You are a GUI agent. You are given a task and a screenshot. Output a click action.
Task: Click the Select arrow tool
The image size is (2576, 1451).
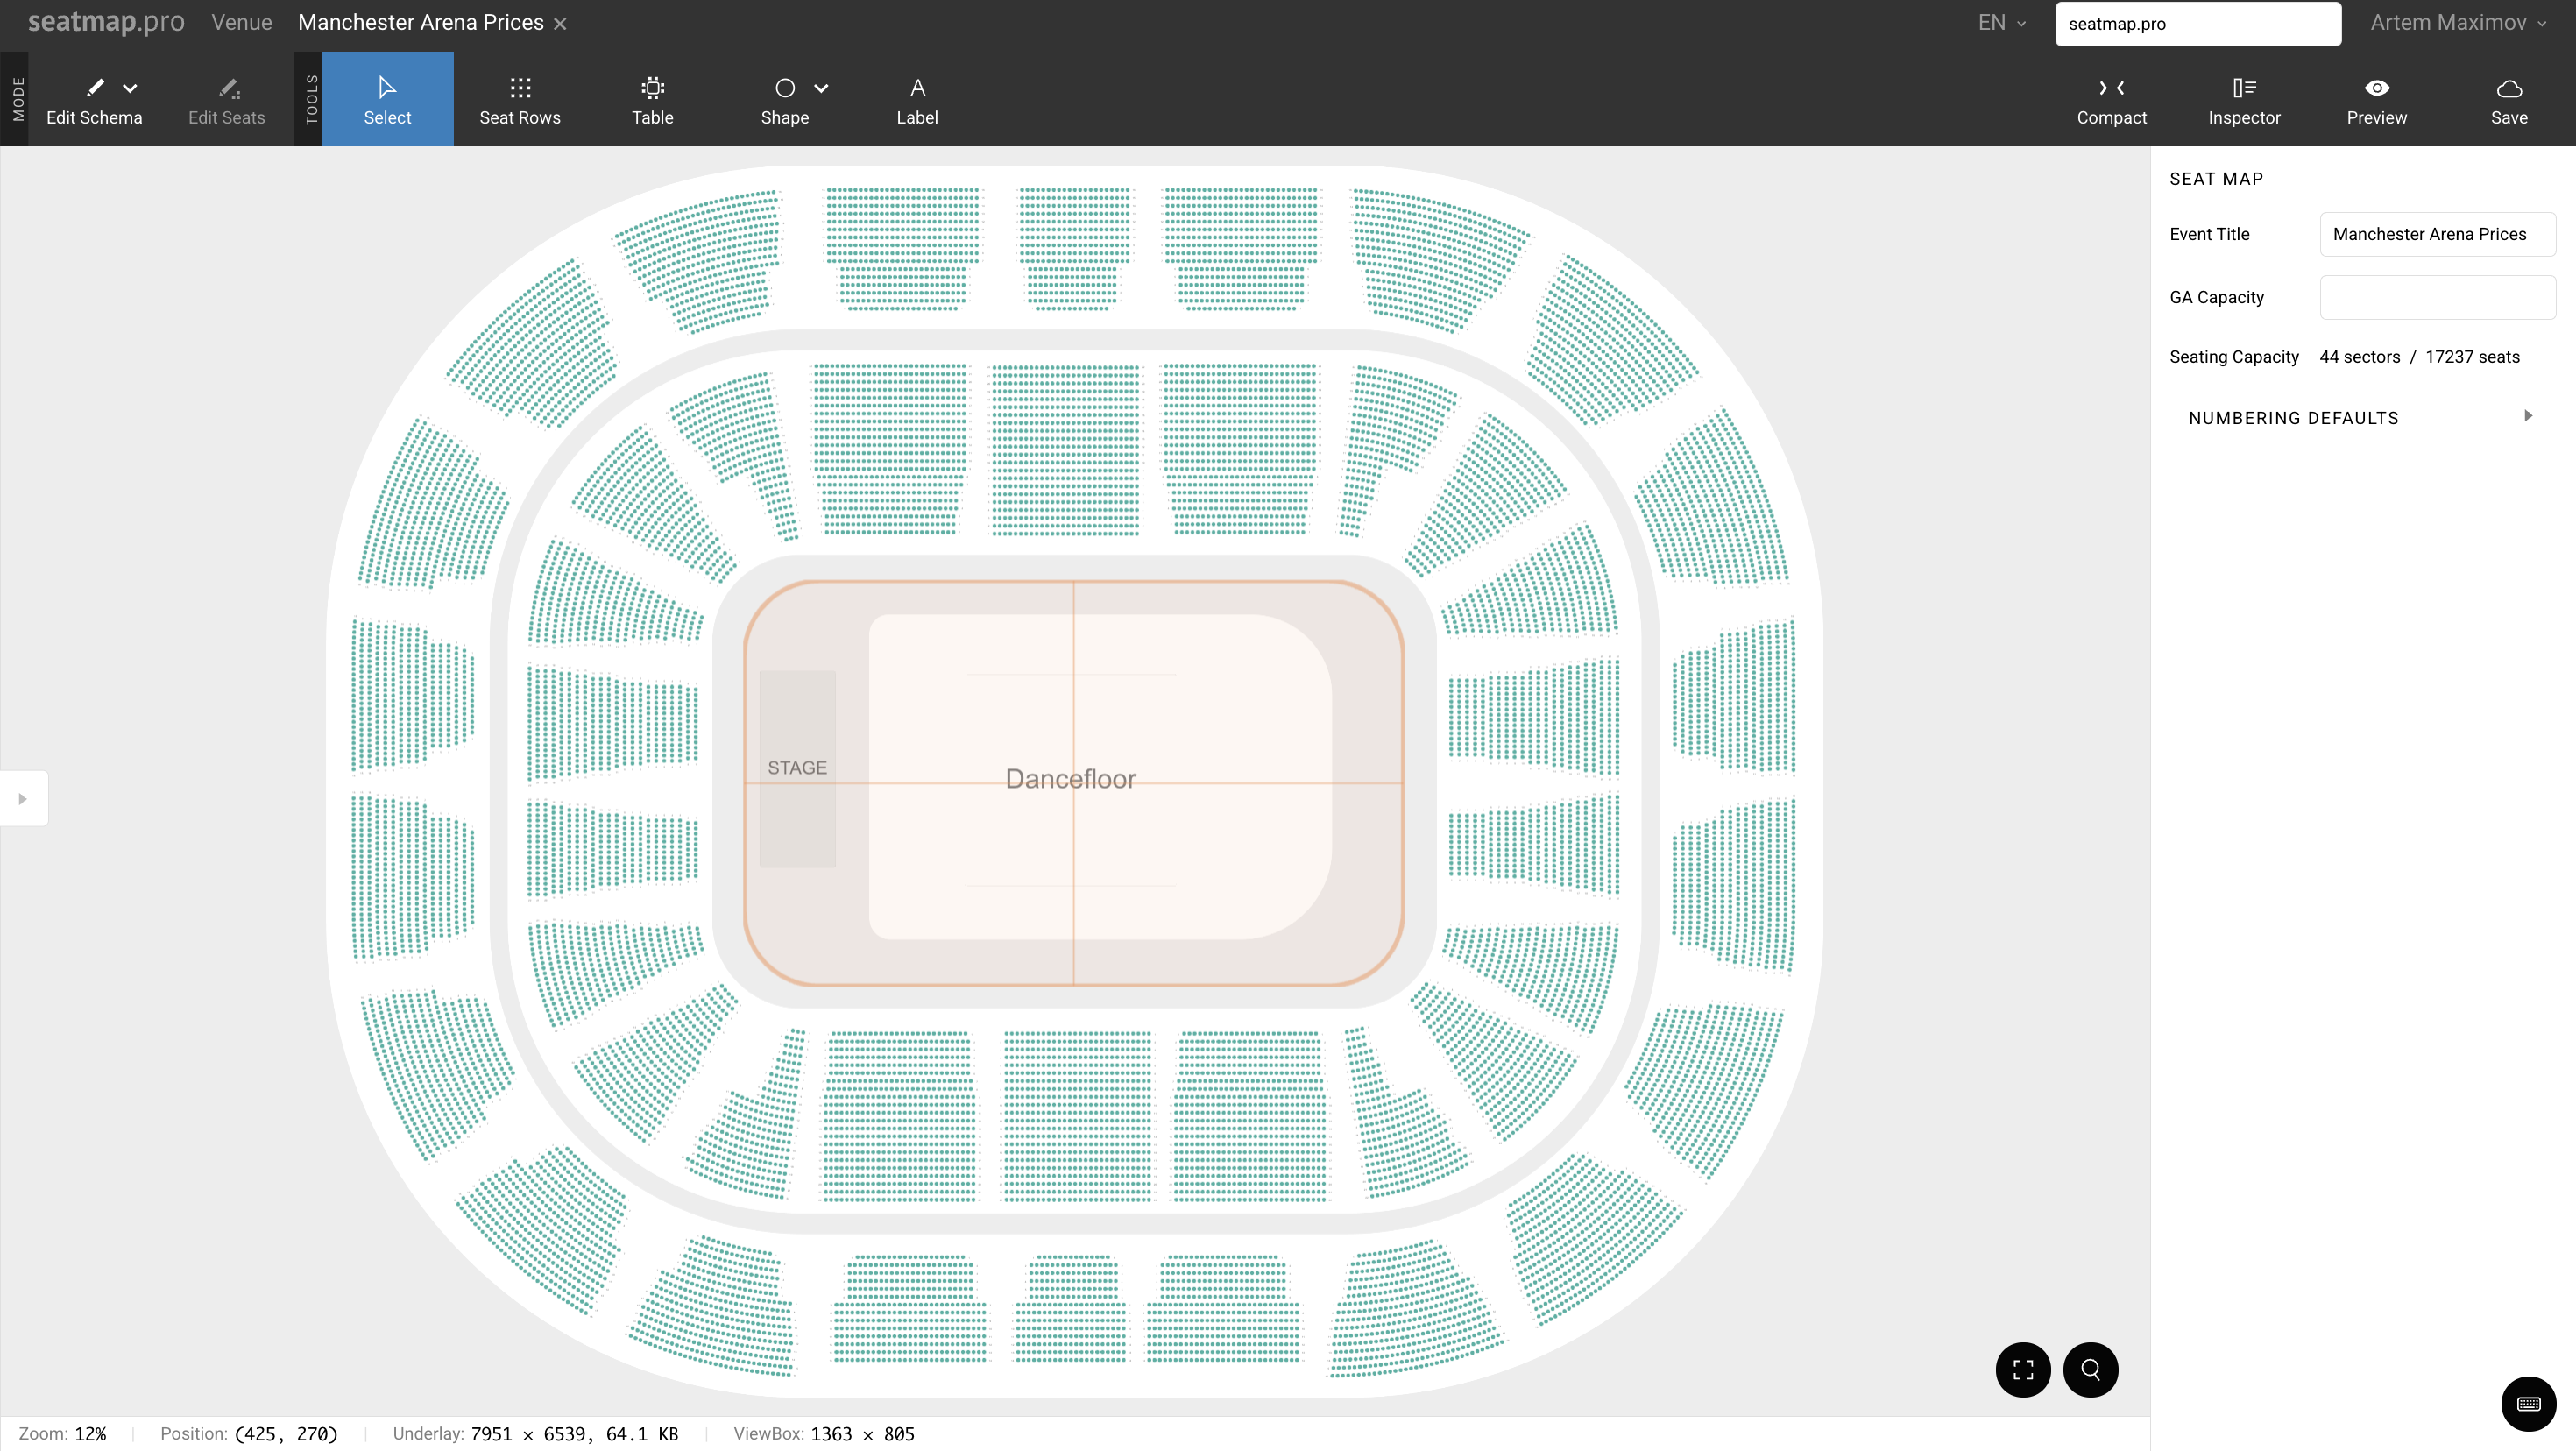(387, 100)
